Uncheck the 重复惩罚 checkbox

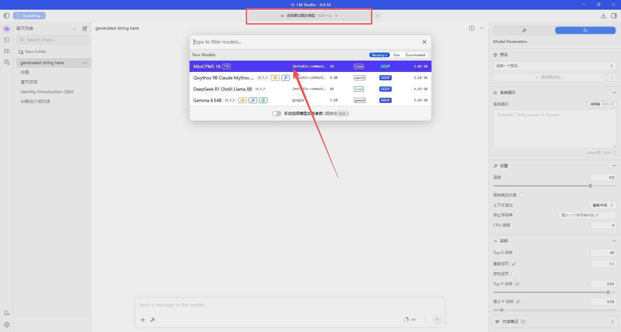click(x=514, y=264)
